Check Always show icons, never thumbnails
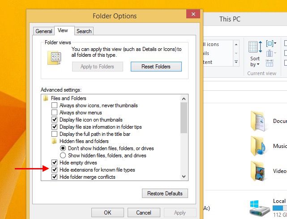This screenshot has width=287, height=219. (54, 105)
